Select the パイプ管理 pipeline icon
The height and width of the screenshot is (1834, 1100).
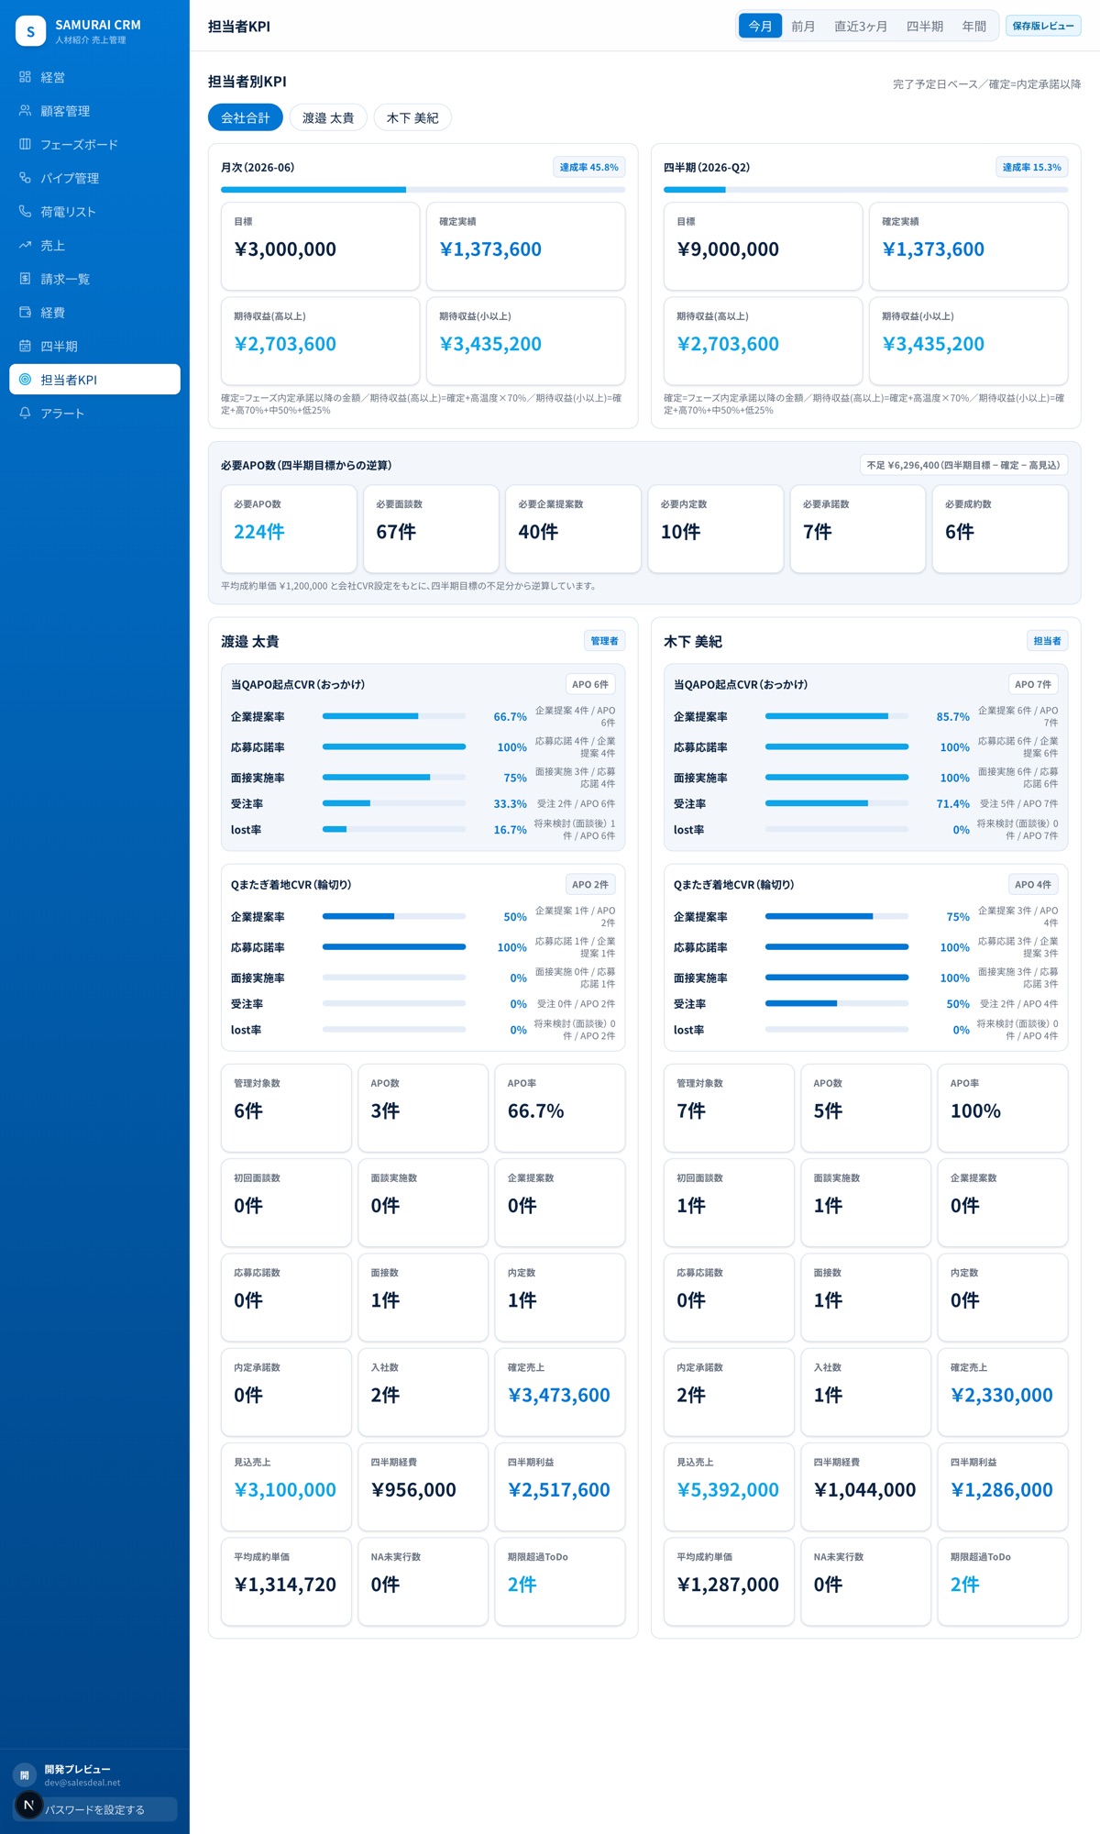pyautogui.click(x=25, y=178)
